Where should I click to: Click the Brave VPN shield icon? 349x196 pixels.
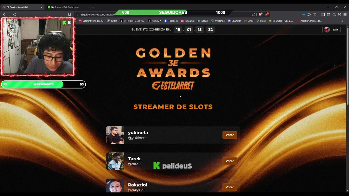(339, 14)
